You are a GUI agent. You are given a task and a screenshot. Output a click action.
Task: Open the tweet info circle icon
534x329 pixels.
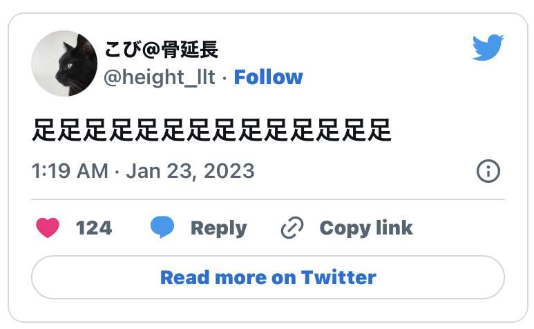[488, 170]
